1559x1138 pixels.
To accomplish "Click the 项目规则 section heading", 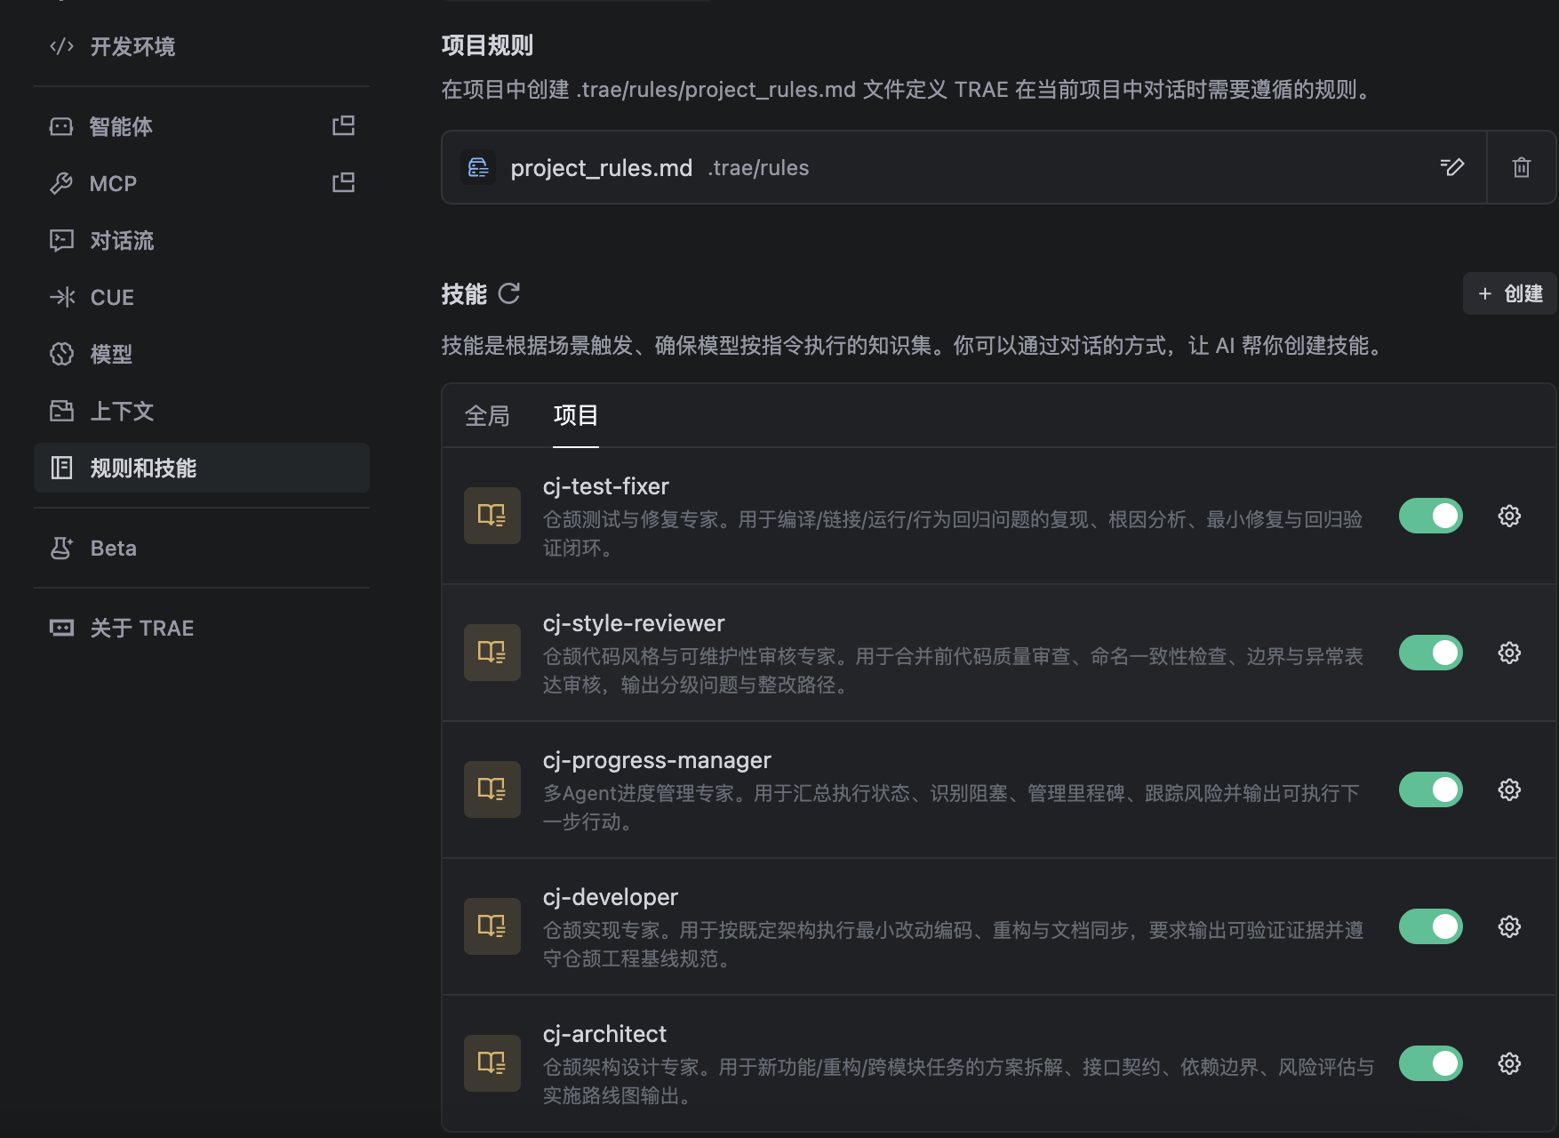I will (487, 45).
